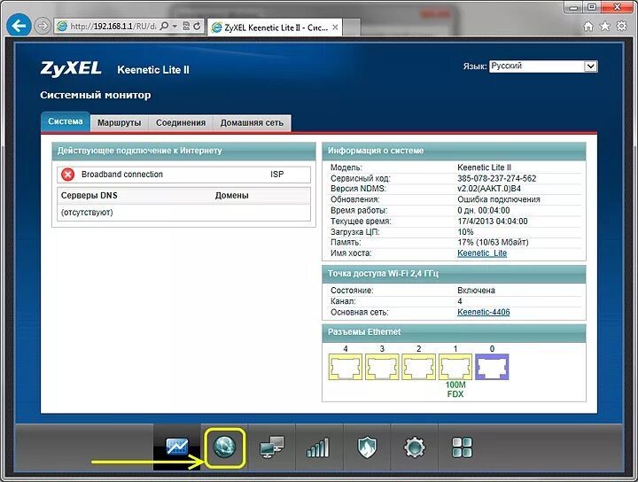The height and width of the screenshot is (482, 638).
Task: Click the ISP label in connection row
Action: 277,174
